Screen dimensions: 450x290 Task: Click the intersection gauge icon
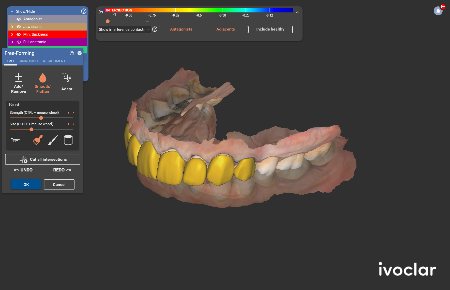[x=101, y=12]
